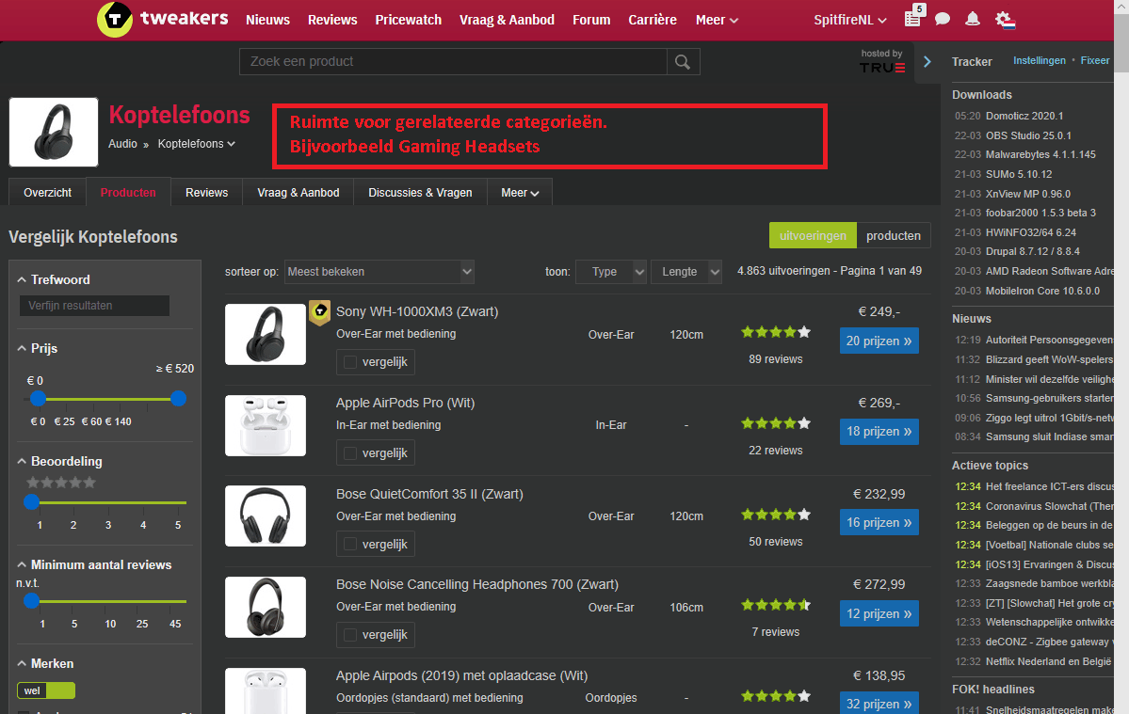Click '12 prijzen' for Bose Headphones 700

click(879, 613)
